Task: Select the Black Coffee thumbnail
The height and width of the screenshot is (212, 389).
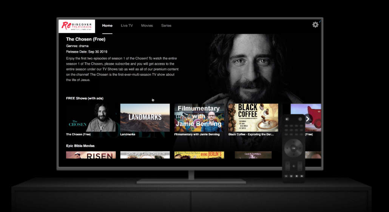Action: coord(253,118)
